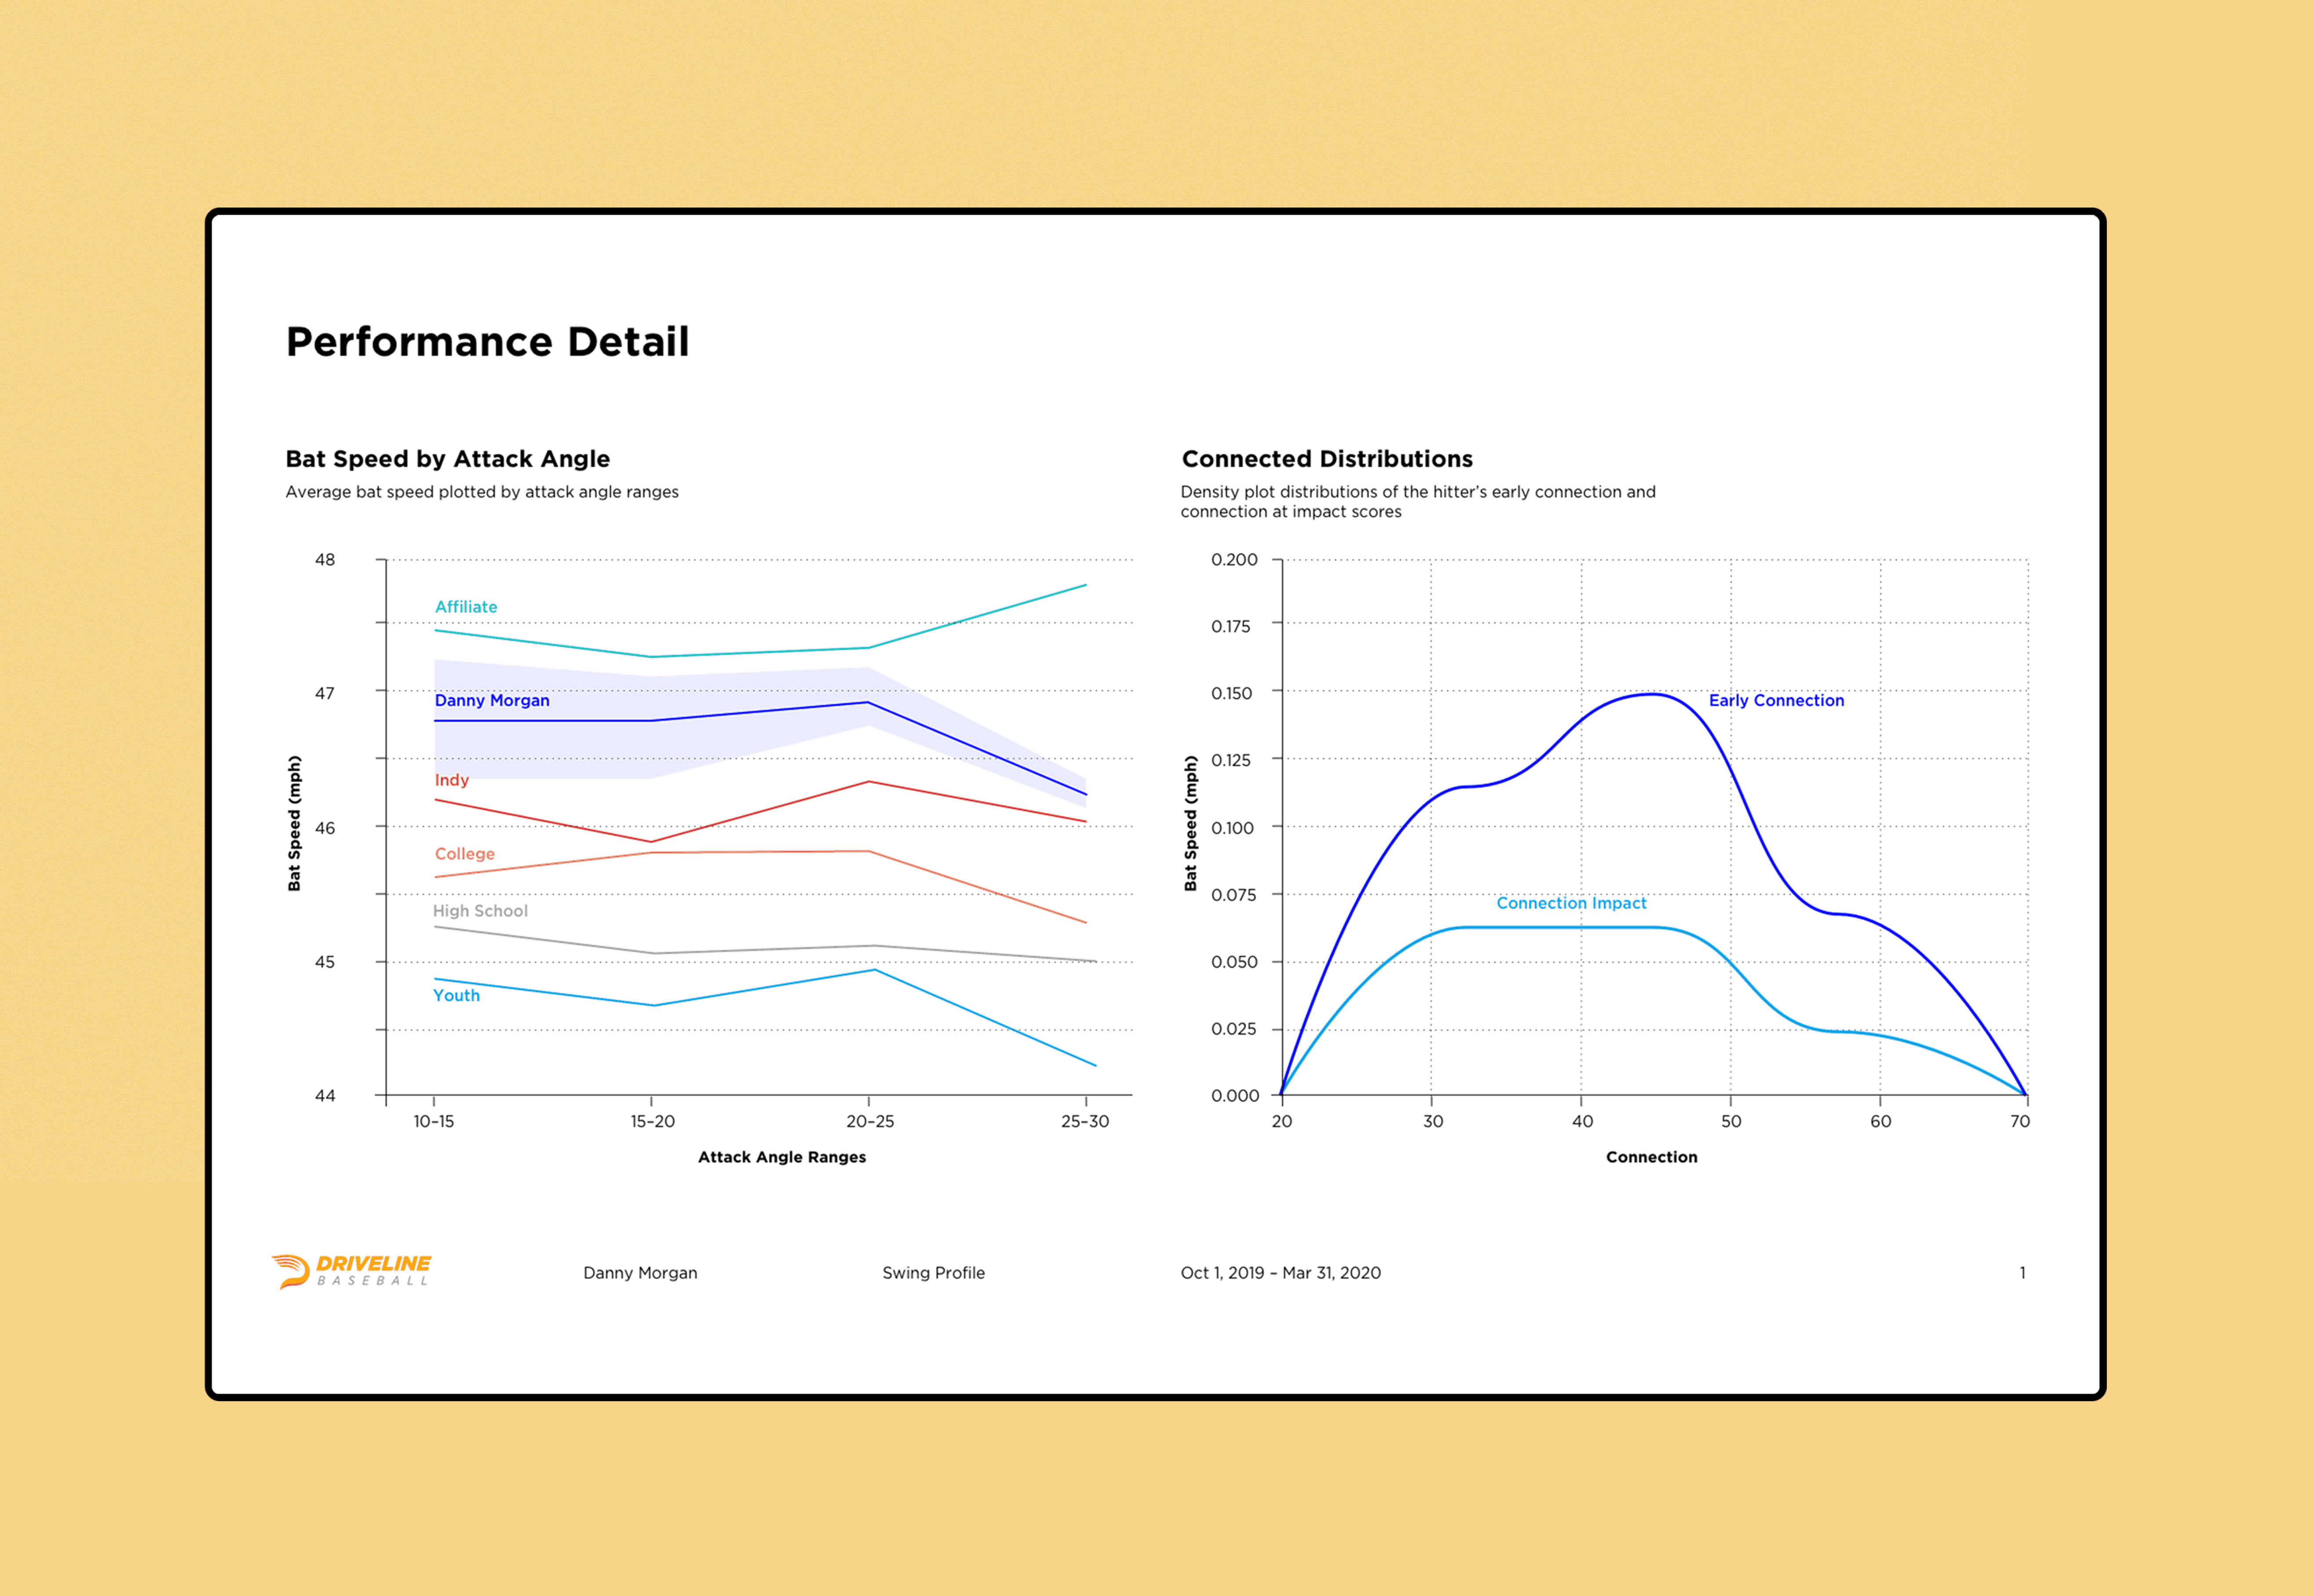The width and height of the screenshot is (2314, 1596).
Task: Click the 50 connection axis tick
Action: coord(1731,1122)
